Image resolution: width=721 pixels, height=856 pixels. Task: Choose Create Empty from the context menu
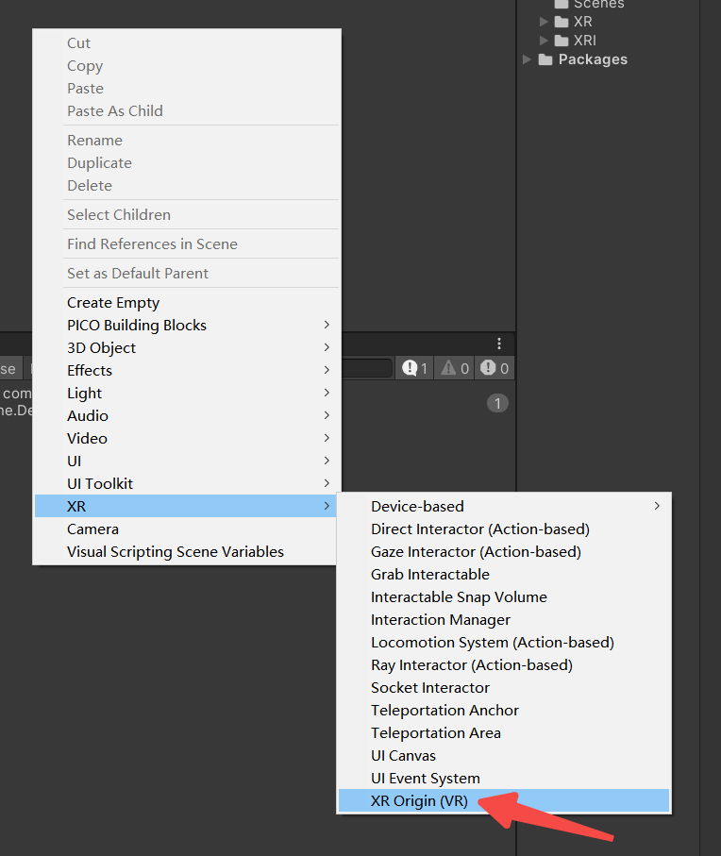pyautogui.click(x=113, y=302)
